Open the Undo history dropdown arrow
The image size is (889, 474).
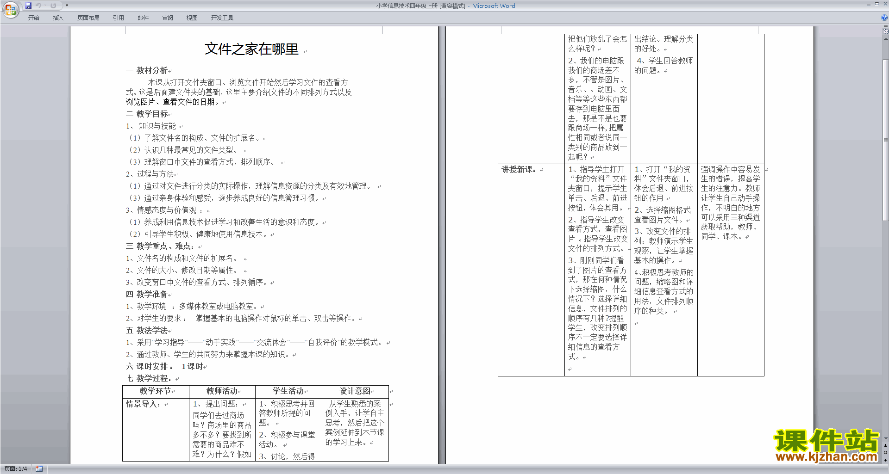point(45,6)
